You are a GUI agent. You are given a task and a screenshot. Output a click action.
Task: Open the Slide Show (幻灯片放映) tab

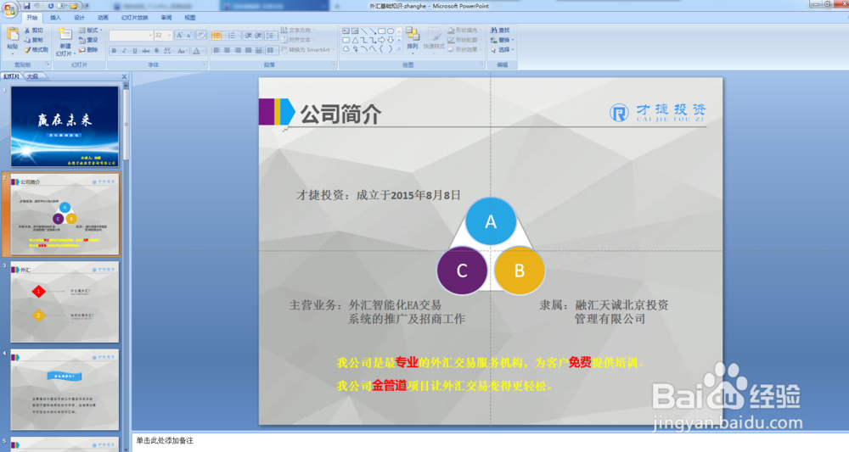click(134, 18)
